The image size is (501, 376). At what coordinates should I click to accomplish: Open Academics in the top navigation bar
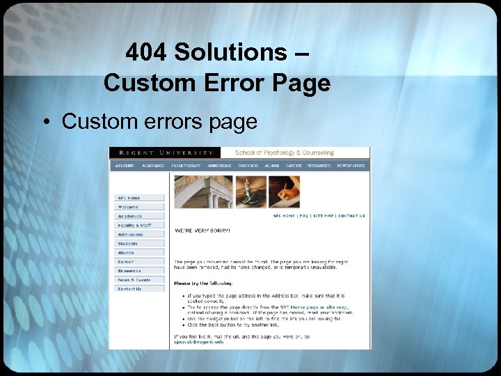tap(153, 166)
